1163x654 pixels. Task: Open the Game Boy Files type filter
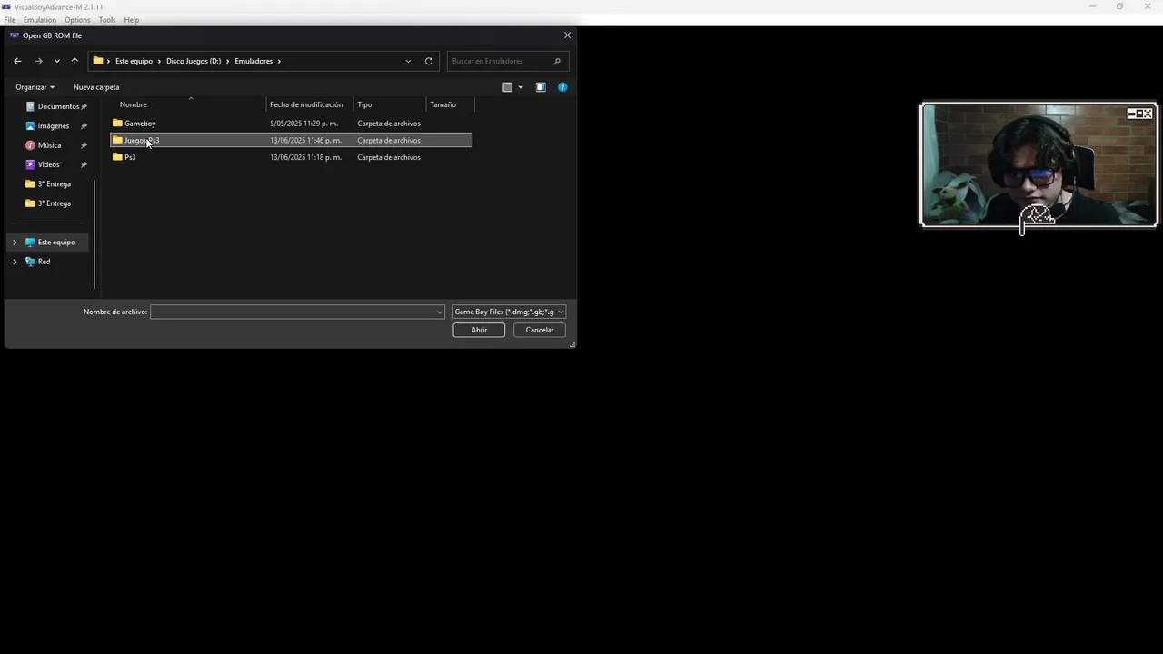click(x=509, y=312)
